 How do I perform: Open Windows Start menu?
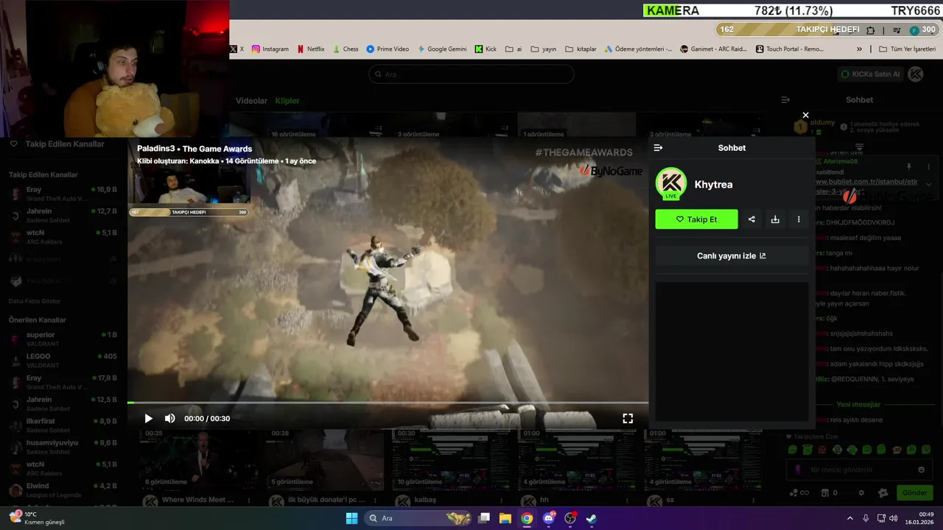coord(351,518)
